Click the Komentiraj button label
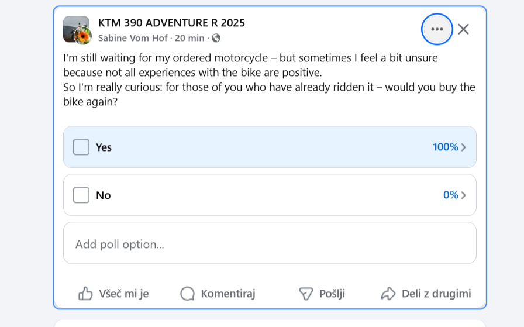524x327 pixels. tap(228, 294)
